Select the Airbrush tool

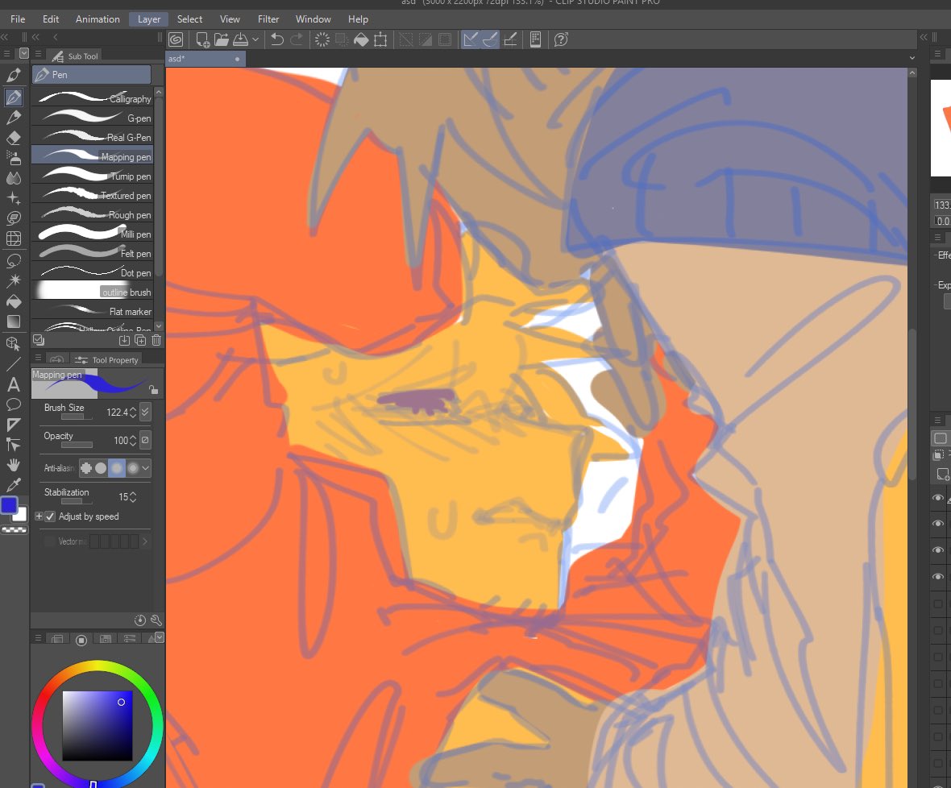point(14,158)
